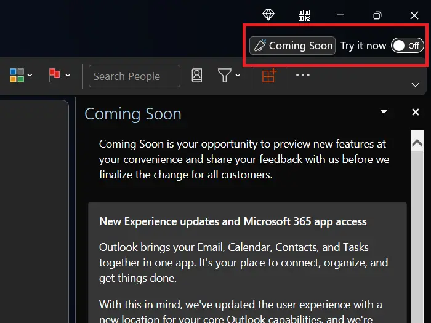Expand the ribbon display options chevron
The width and height of the screenshot is (431, 323).
(x=416, y=85)
